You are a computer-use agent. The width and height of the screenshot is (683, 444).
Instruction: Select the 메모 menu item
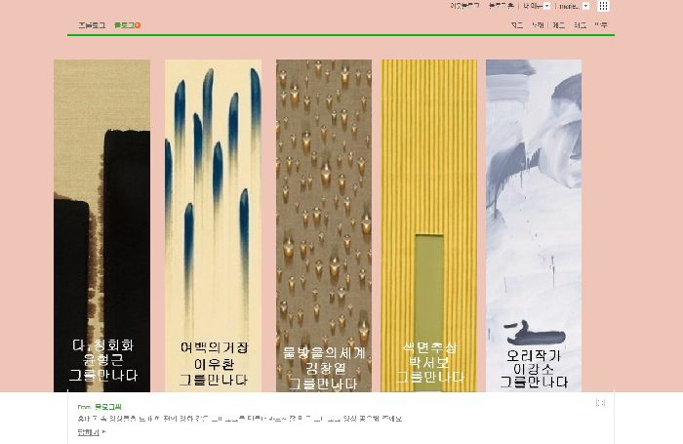(559, 25)
